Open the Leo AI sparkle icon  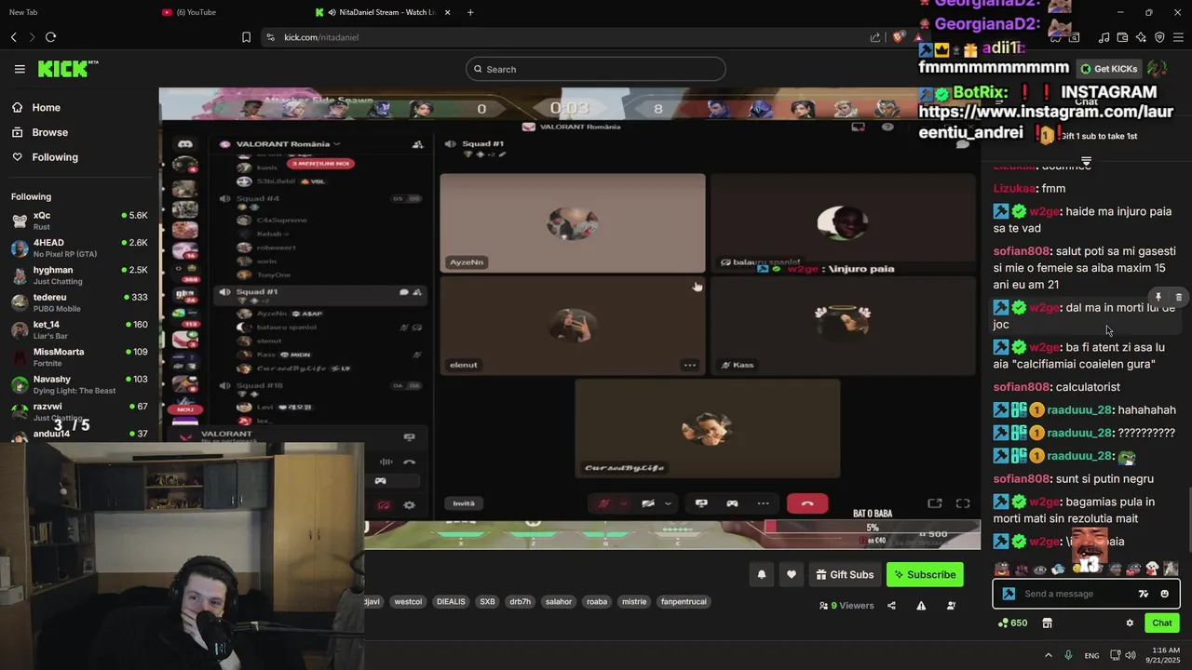(x=1141, y=37)
